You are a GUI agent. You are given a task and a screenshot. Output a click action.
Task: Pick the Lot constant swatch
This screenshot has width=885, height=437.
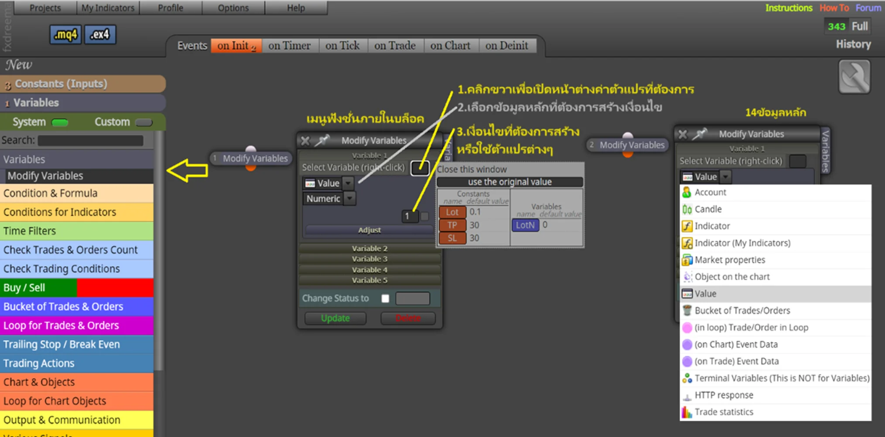tap(452, 212)
